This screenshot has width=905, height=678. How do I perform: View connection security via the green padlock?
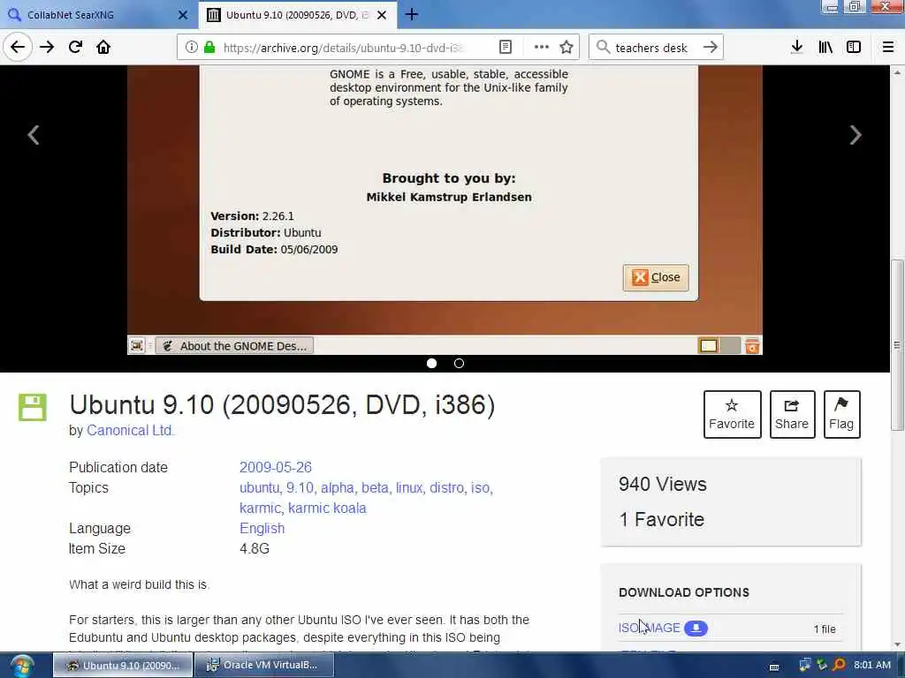pyautogui.click(x=209, y=48)
